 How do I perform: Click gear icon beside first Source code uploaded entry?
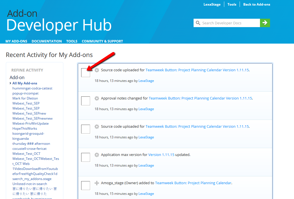coord(97,70)
